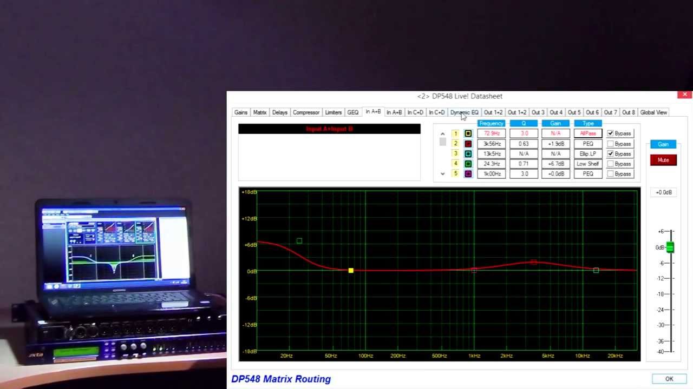Click the Frequency column header

point(491,124)
